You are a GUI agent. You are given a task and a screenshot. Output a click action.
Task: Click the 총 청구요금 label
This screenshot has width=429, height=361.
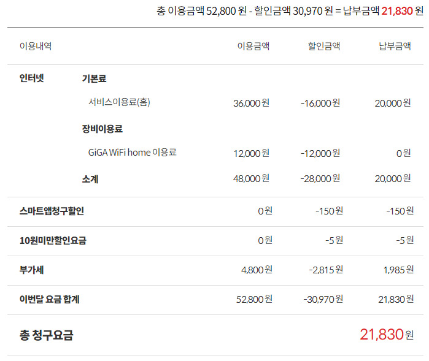coord(47,335)
